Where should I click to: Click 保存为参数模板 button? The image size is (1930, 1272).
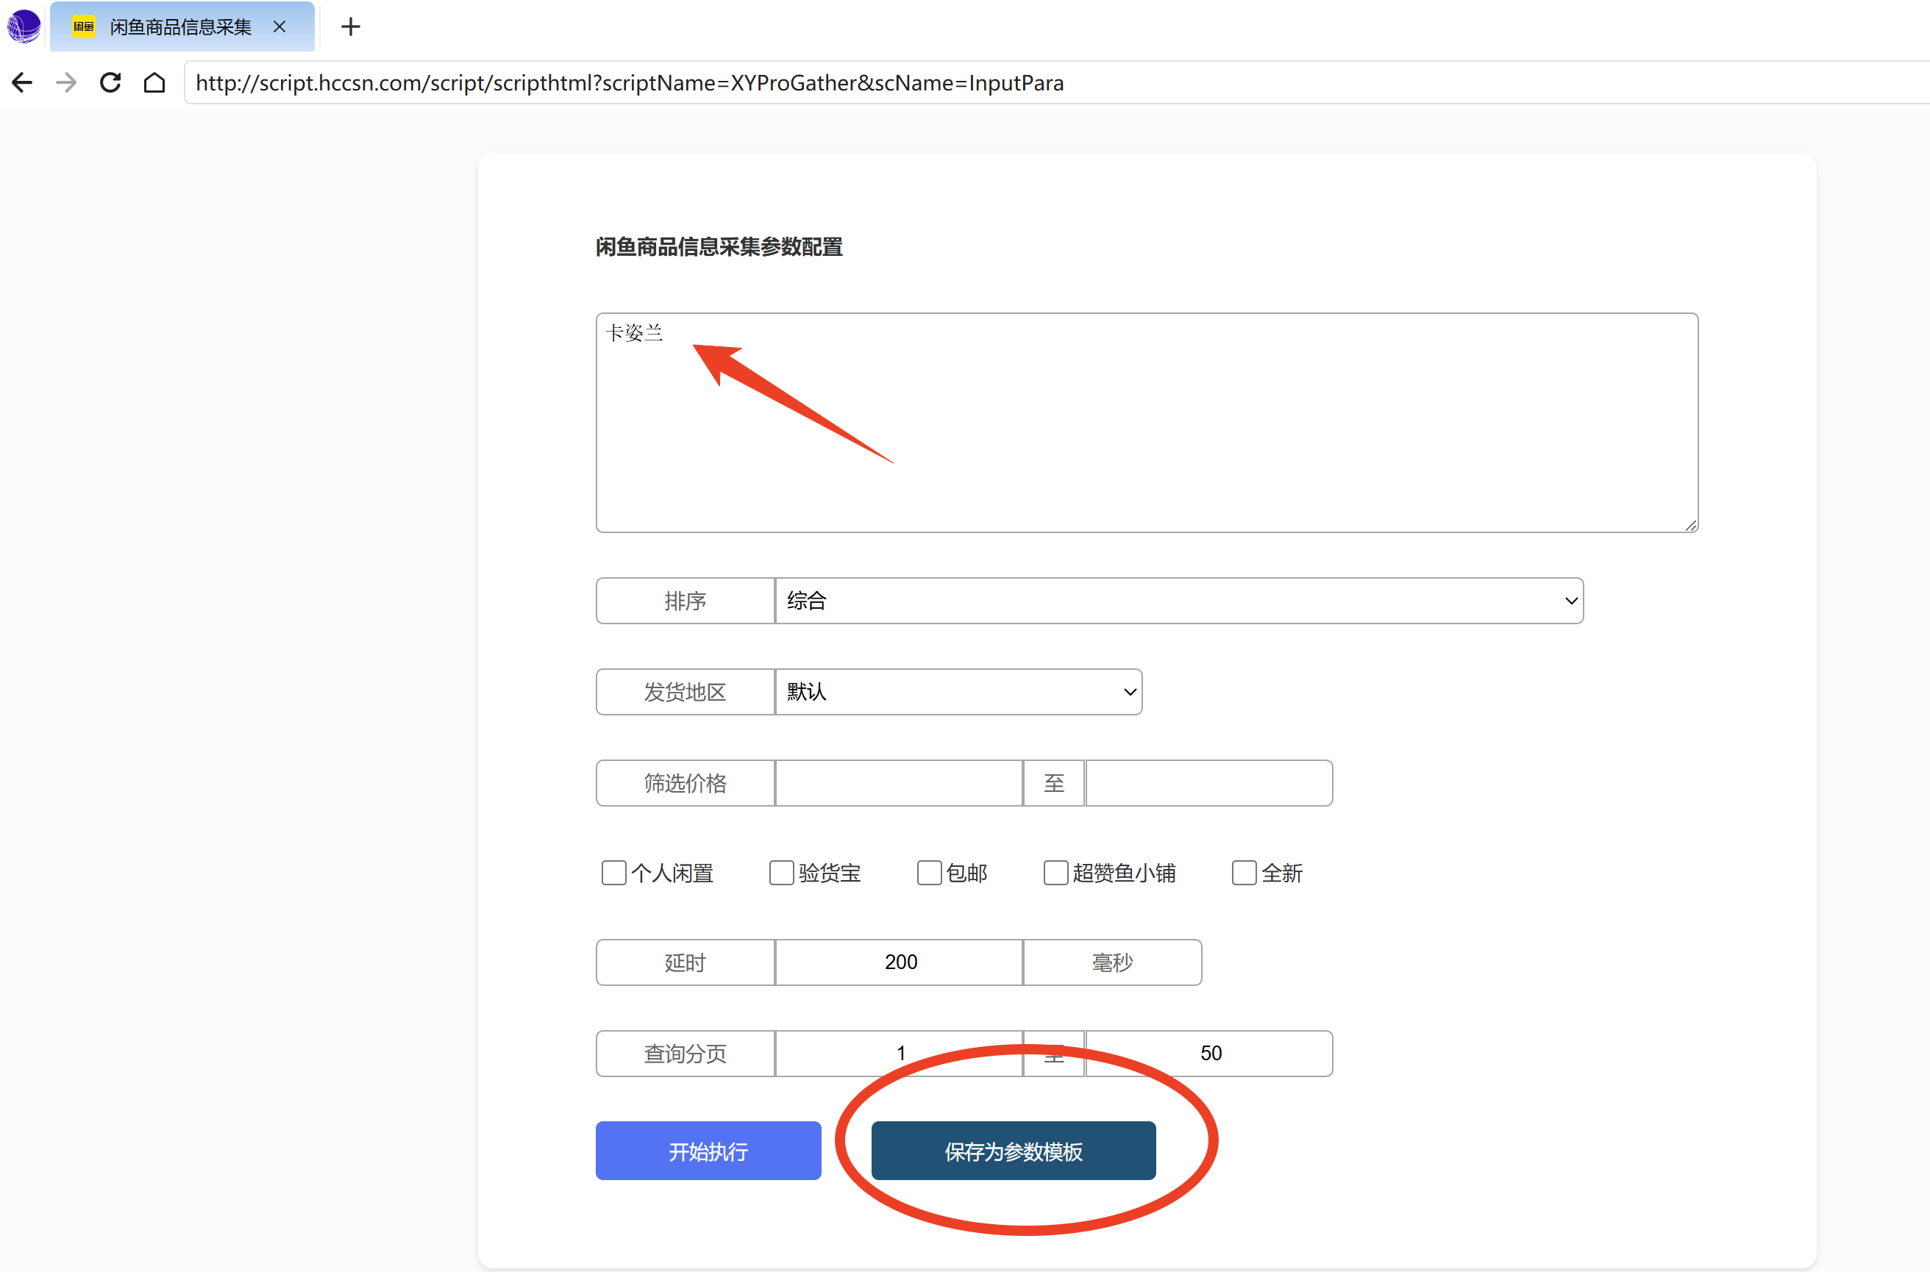point(1014,1151)
